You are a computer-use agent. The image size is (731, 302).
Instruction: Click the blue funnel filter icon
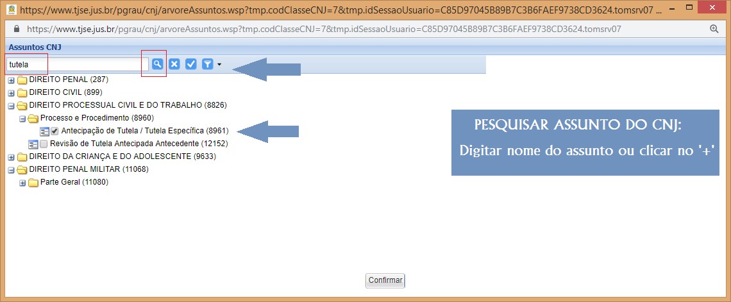pos(207,64)
